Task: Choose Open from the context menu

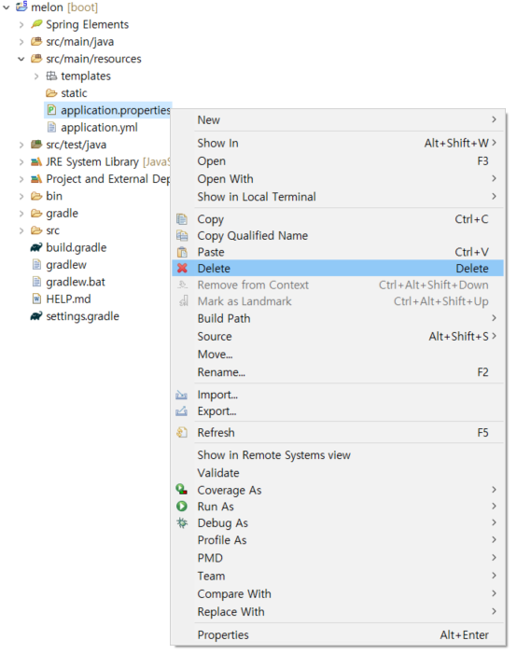Action: 338,160
